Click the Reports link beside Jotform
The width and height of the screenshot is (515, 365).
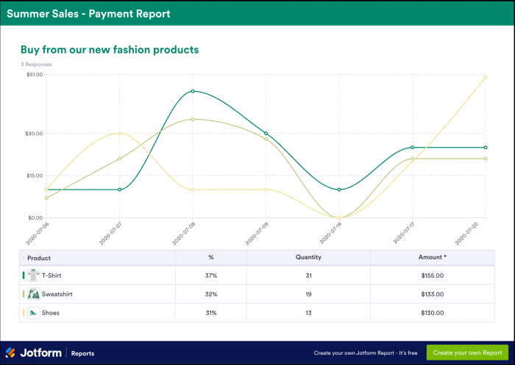pos(82,353)
